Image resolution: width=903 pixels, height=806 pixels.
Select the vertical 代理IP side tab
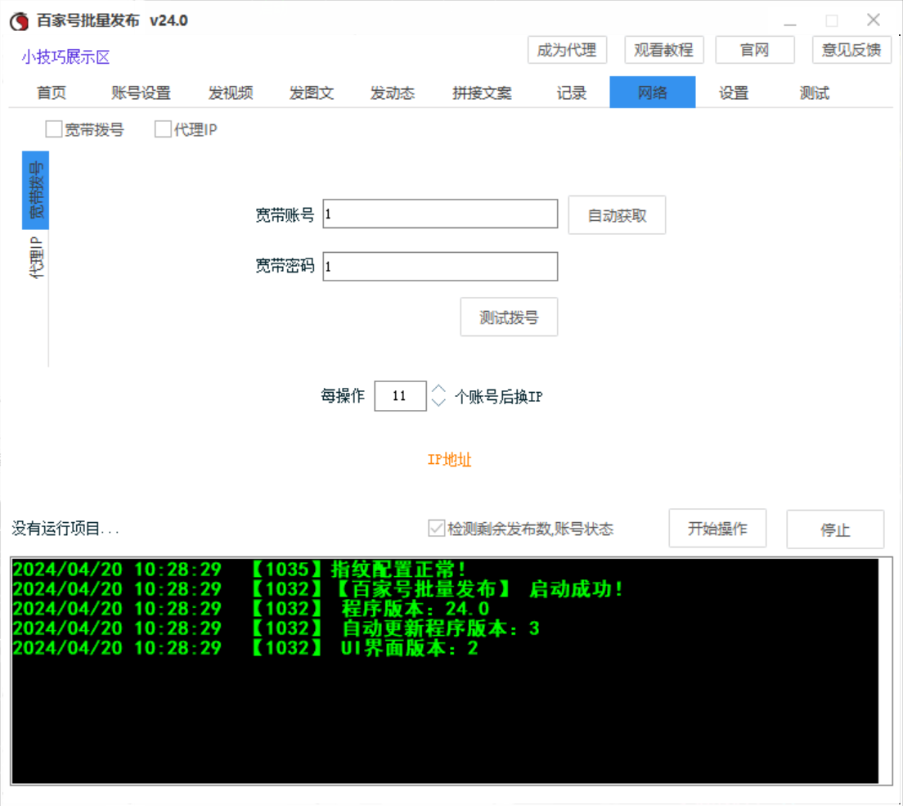36,258
